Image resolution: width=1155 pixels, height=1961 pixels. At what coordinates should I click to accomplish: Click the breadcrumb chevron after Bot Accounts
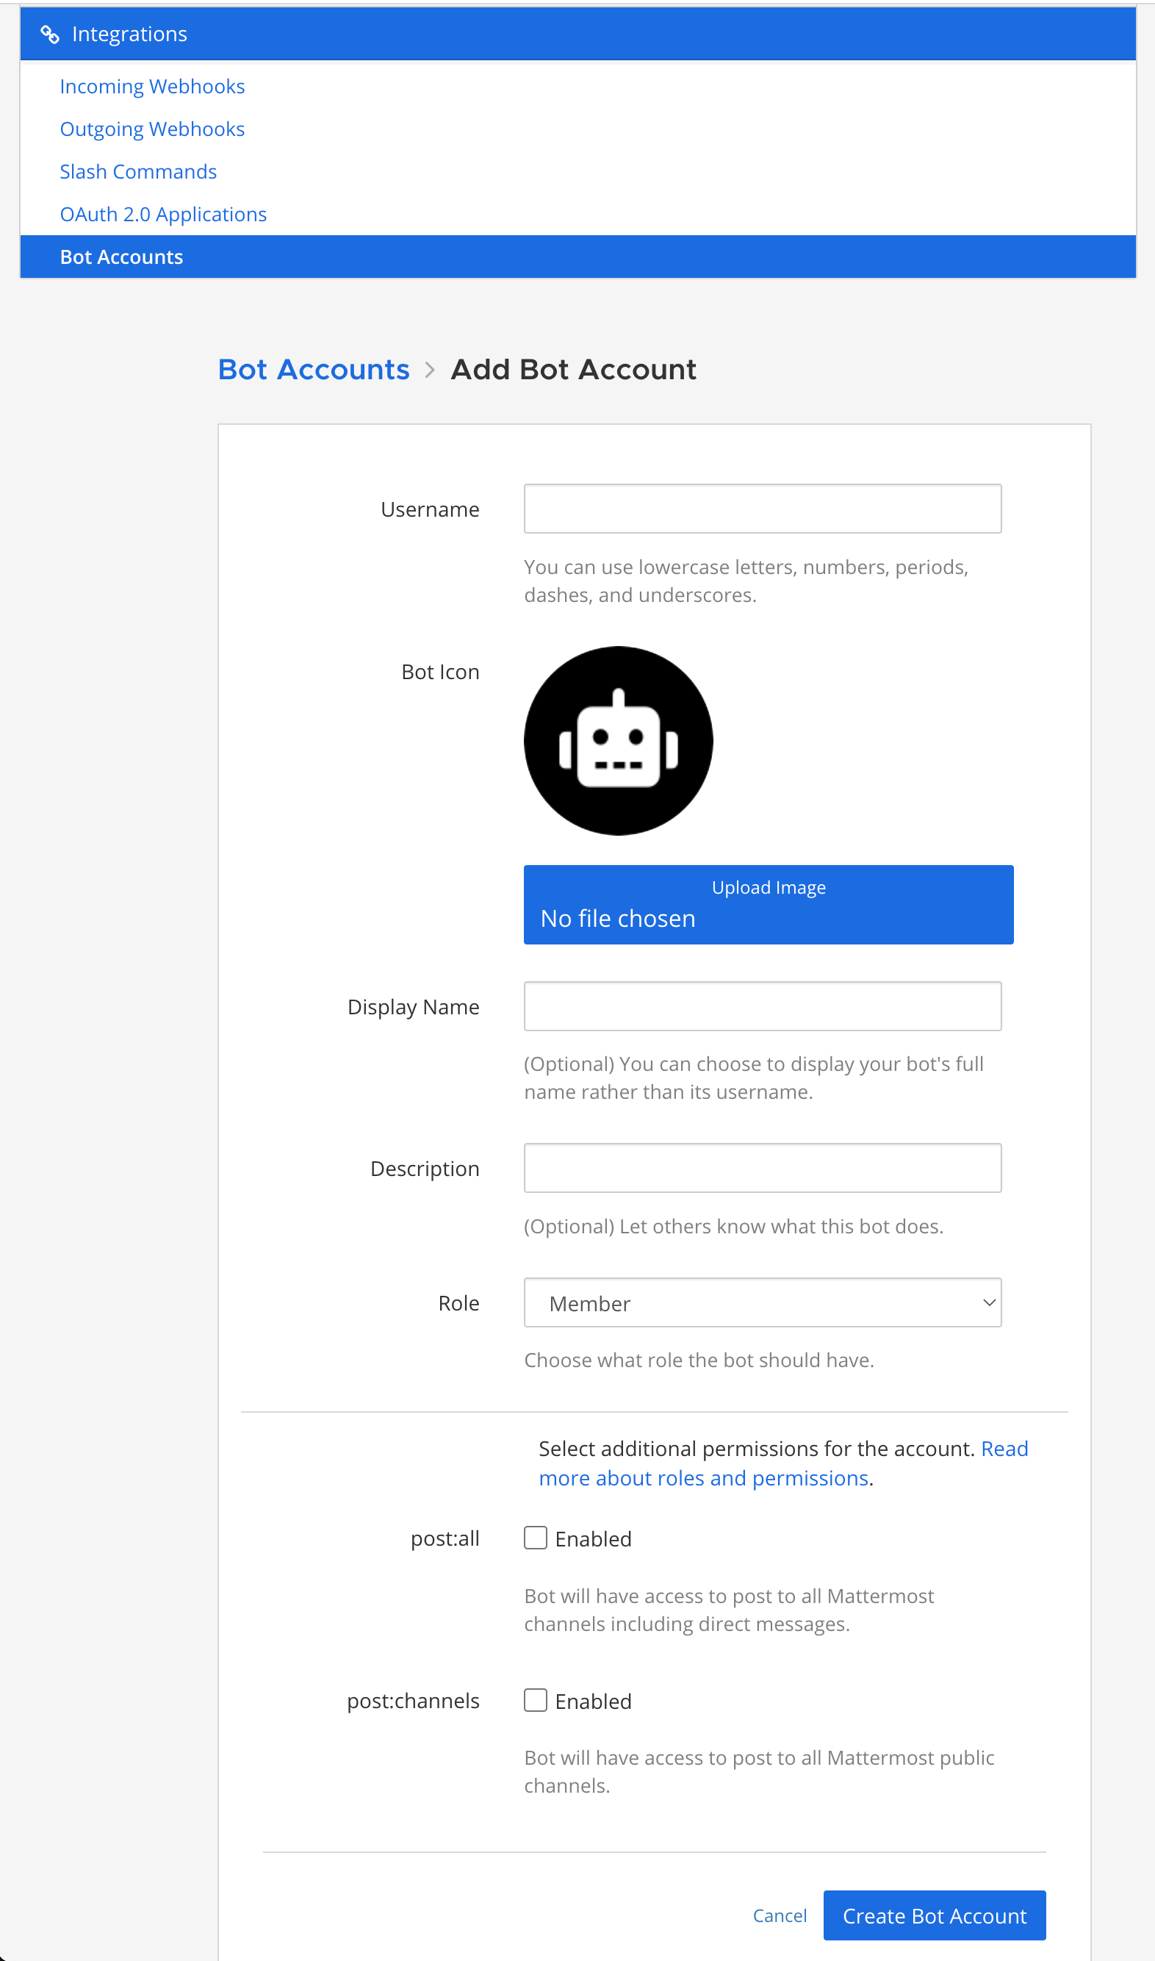[x=430, y=370]
